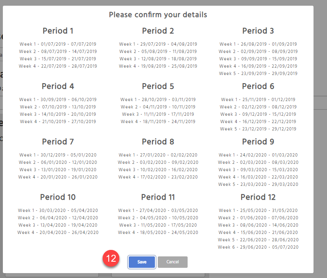The width and height of the screenshot is (327, 278).
Task: Select the Period 11 heading
Action: [158, 197]
